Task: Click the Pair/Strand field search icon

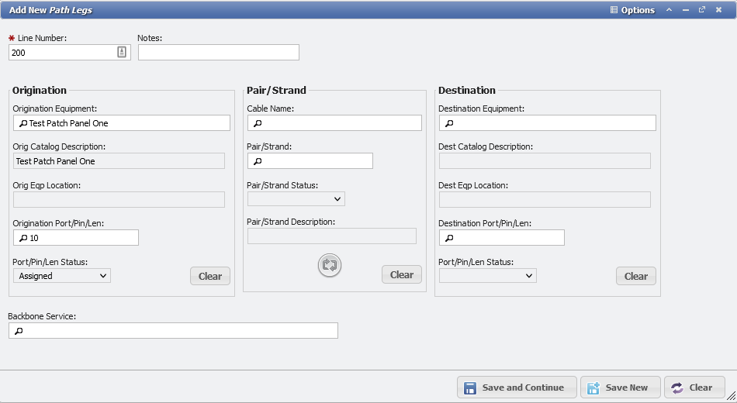Action: (x=258, y=161)
